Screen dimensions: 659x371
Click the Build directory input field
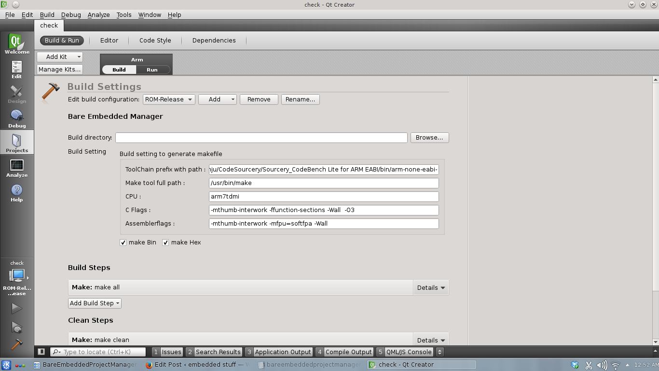[261, 138]
